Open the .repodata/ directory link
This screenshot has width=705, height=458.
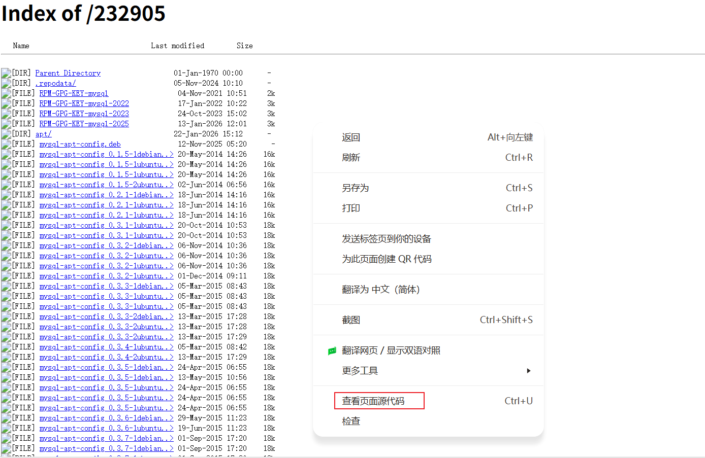(x=55, y=83)
